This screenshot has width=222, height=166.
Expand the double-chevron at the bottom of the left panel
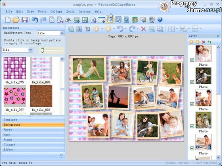tap(61, 156)
